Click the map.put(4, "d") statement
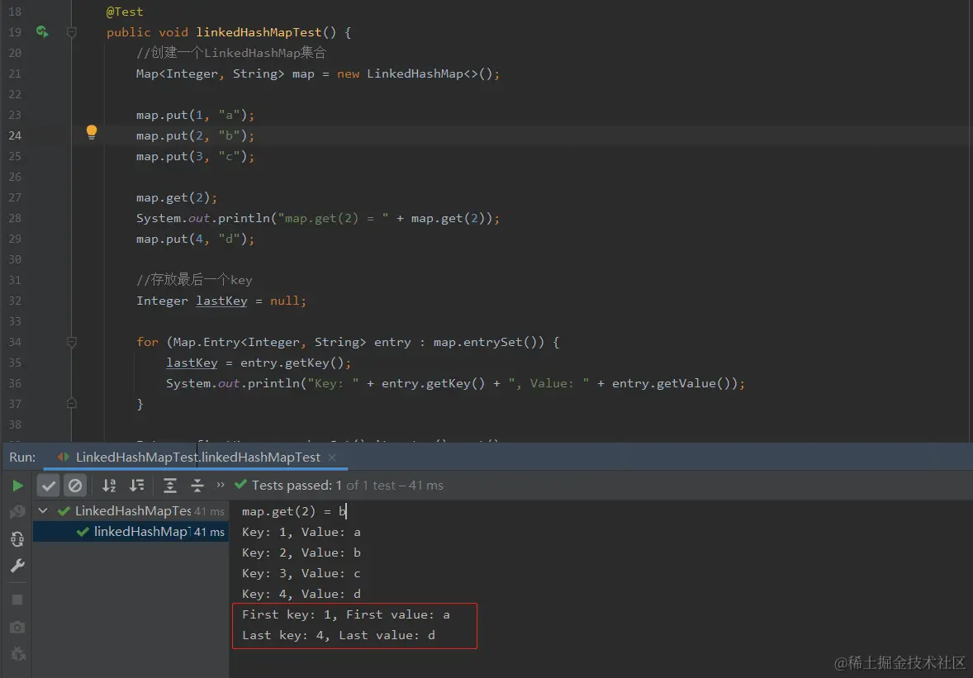Image resolution: width=973 pixels, height=678 pixels. point(195,239)
